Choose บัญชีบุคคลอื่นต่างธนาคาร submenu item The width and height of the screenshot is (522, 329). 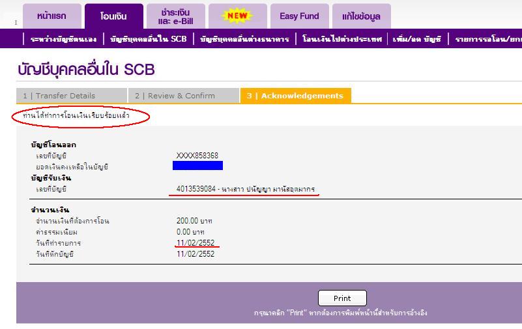coord(244,39)
